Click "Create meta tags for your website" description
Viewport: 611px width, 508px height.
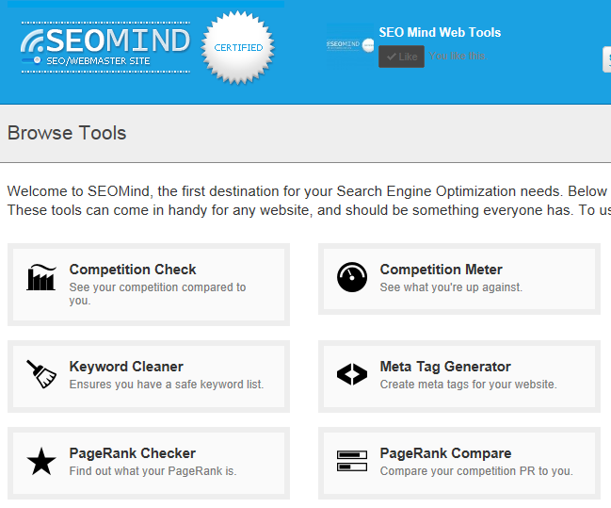coord(468,385)
